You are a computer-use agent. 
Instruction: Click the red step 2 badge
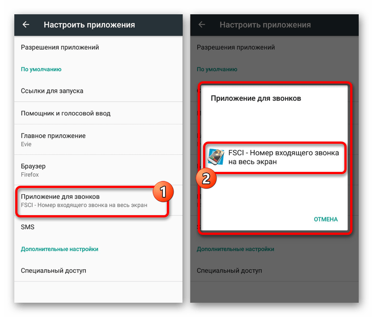pos(206,178)
